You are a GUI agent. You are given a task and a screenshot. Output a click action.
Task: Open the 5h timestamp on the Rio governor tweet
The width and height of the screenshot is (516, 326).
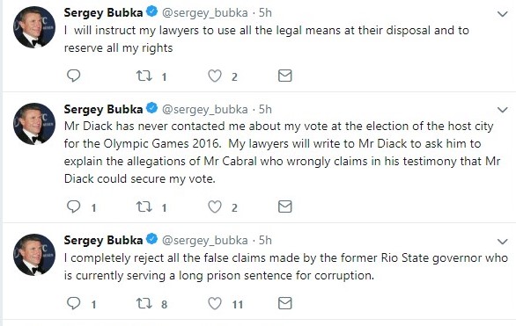click(x=265, y=240)
